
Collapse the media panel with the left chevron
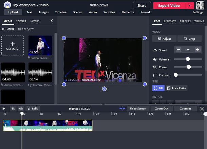[52, 21]
